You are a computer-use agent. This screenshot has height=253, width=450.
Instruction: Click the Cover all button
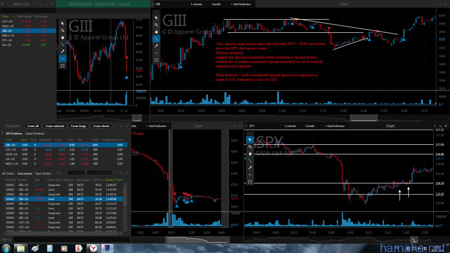pos(33,126)
